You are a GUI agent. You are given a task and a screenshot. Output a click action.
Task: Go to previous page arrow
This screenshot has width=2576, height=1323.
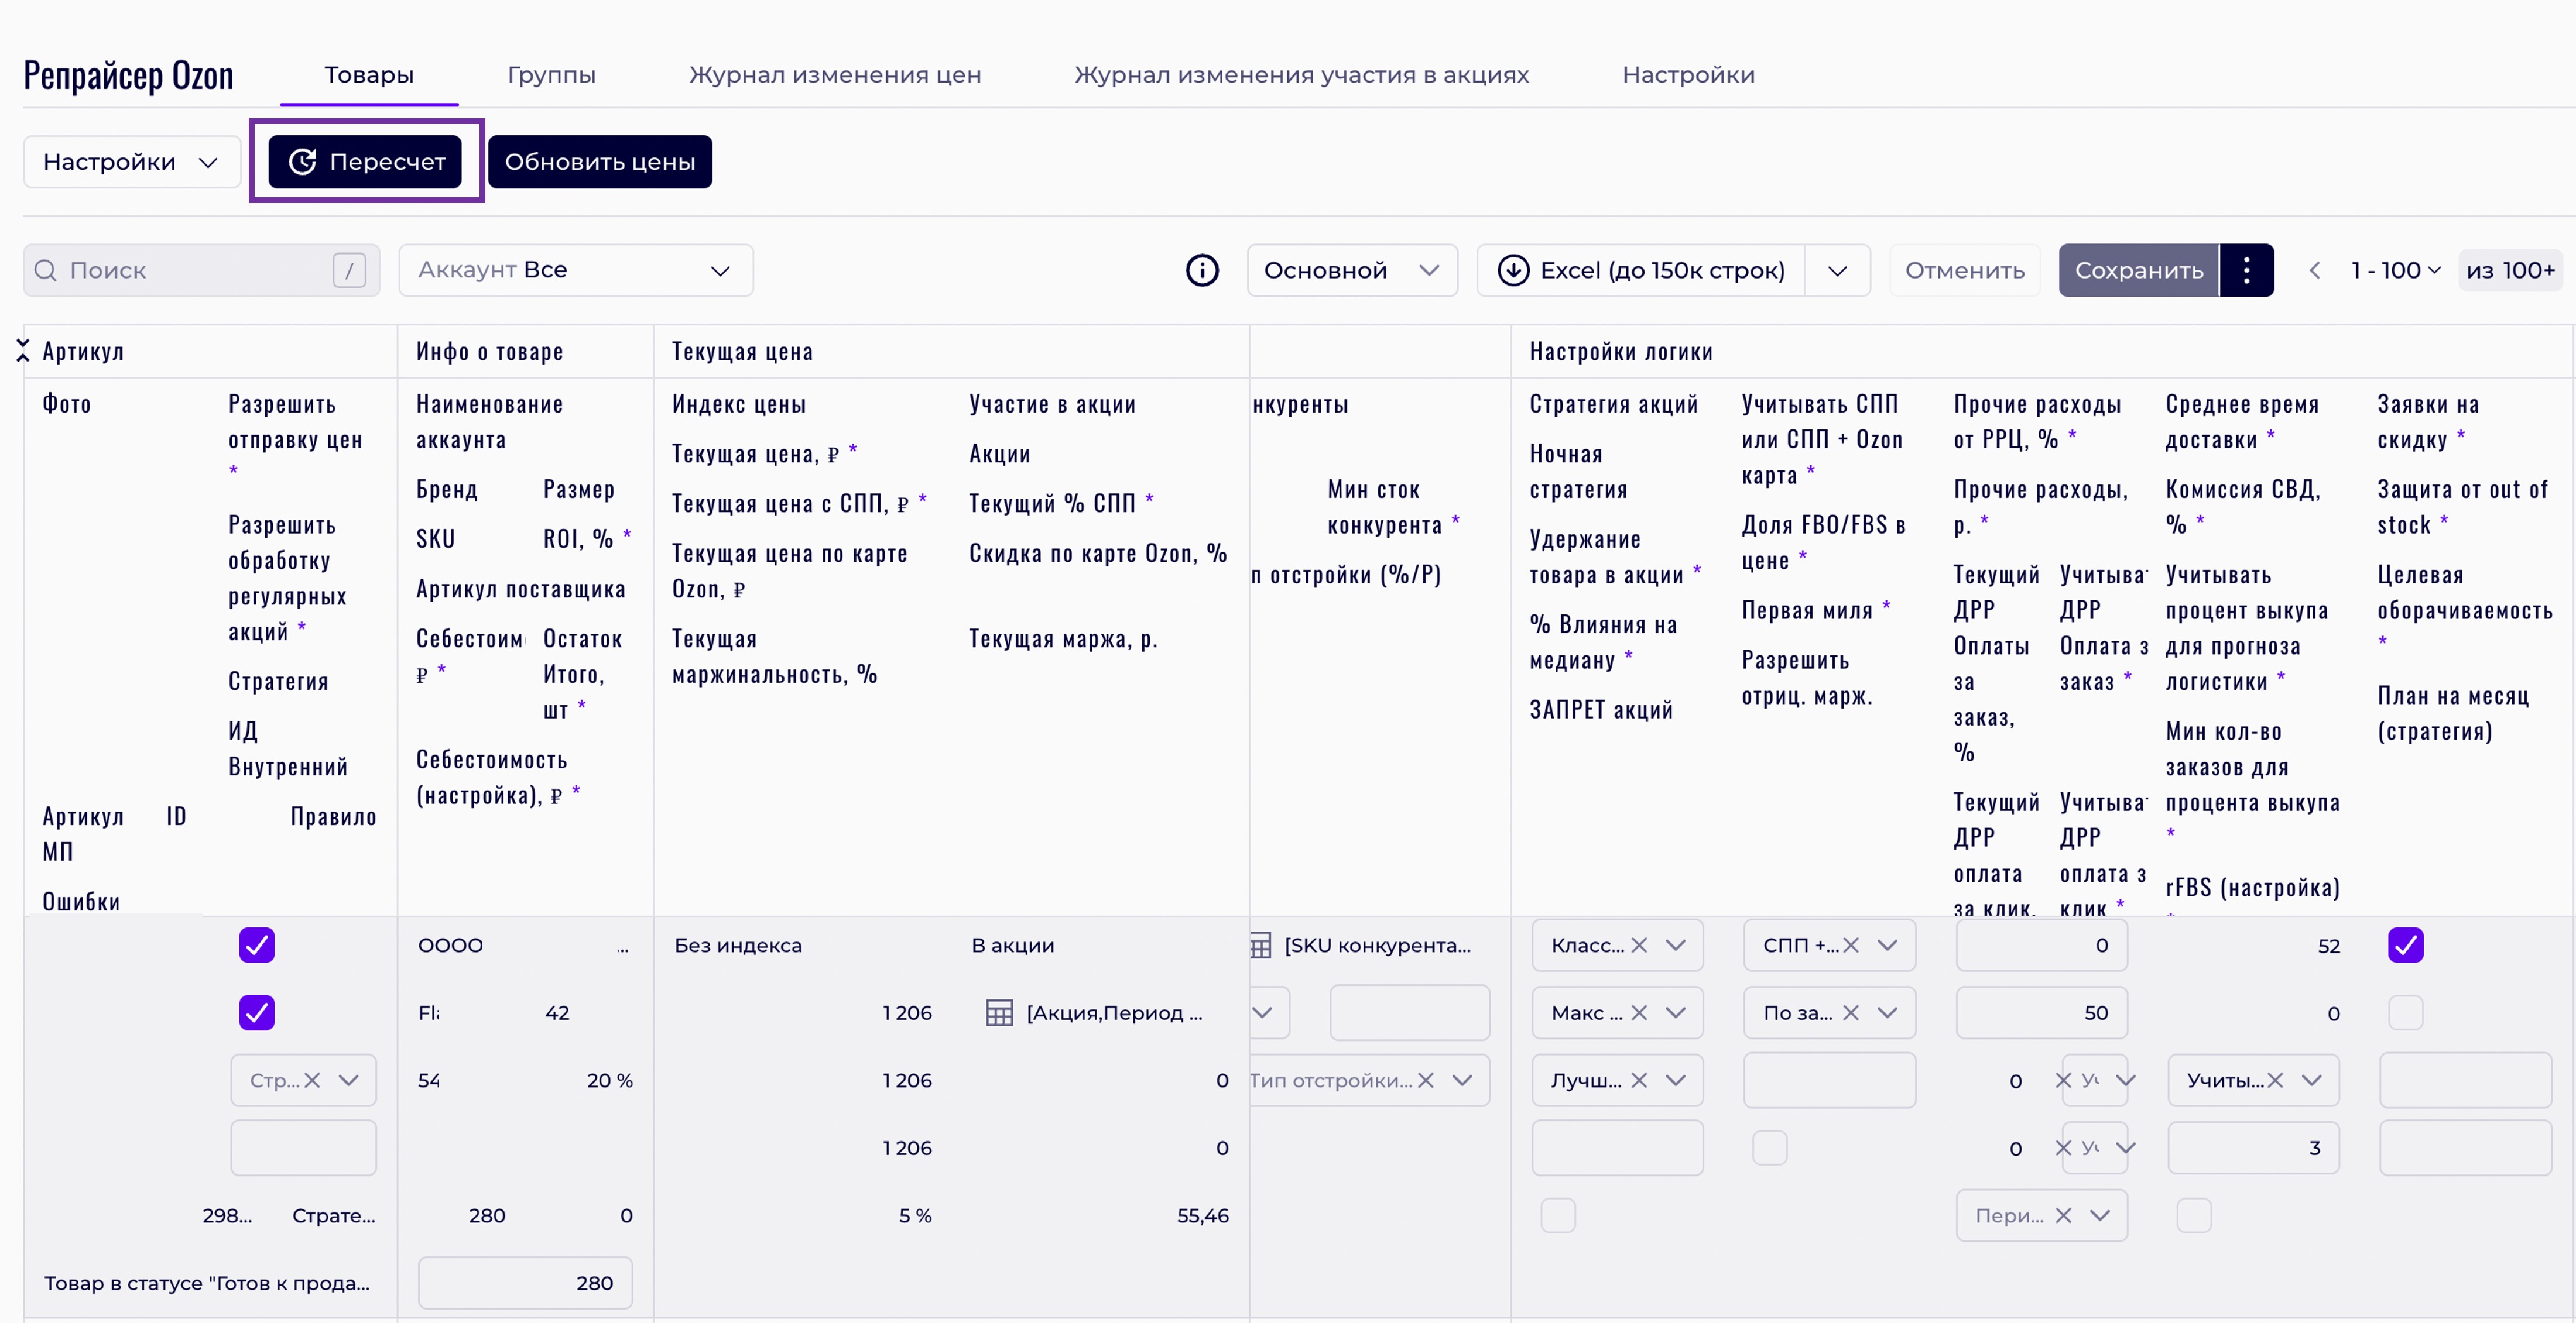2314,270
